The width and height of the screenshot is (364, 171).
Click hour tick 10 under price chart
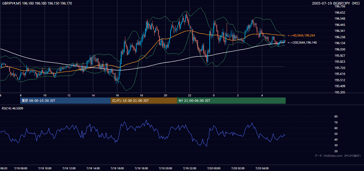tap(45, 95)
